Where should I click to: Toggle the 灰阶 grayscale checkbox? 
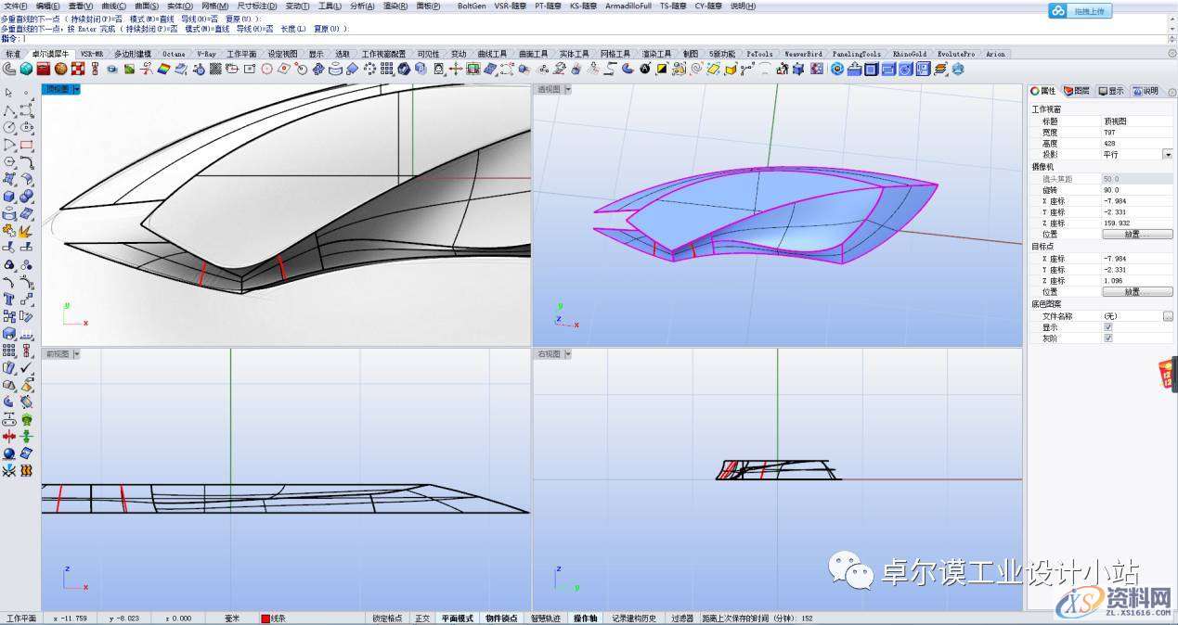tap(1107, 338)
